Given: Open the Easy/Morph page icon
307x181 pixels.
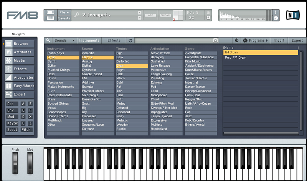Looking at the screenshot, I should 8,86.
